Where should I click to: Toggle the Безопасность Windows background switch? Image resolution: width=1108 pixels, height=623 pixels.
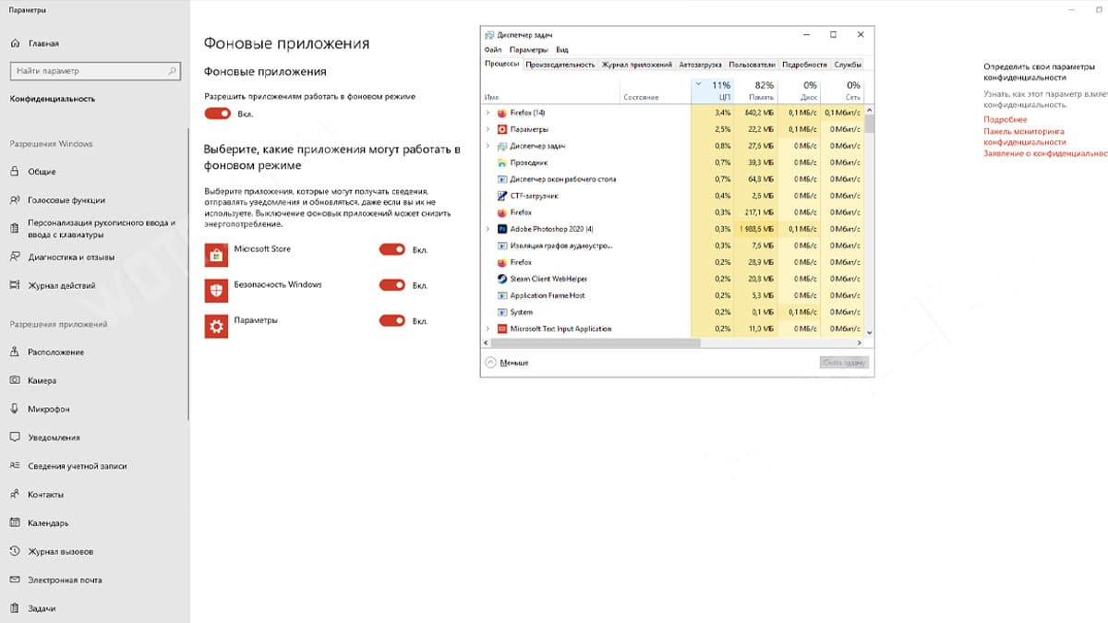[x=392, y=285]
